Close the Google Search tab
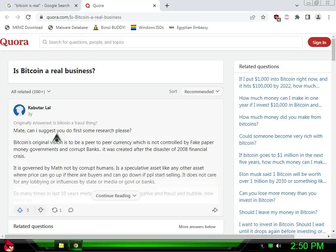336x252 pixels. (76, 6)
